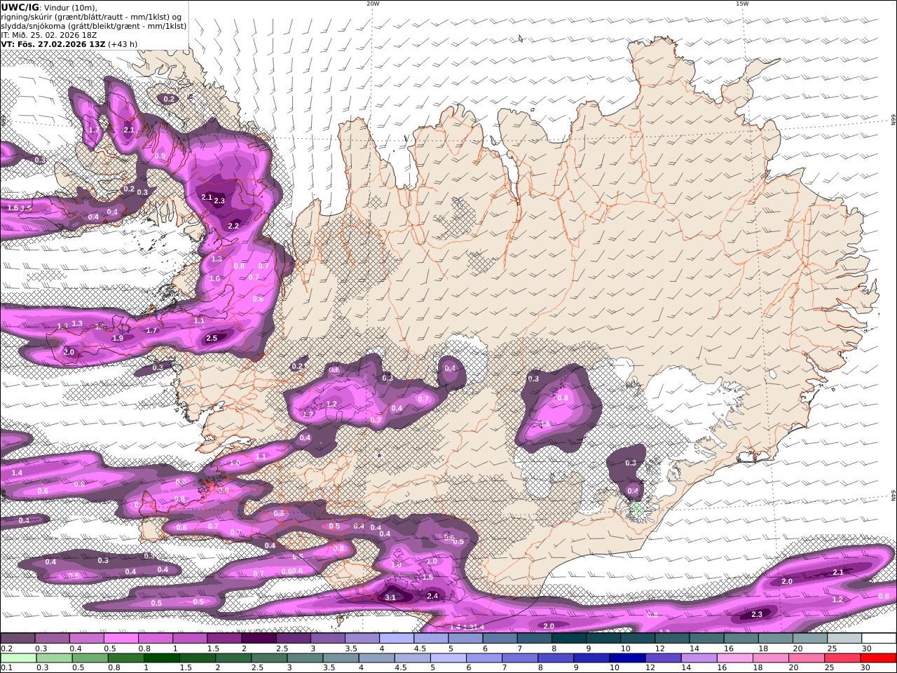Click the 0.1 label under the lower legend

[6, 667]
